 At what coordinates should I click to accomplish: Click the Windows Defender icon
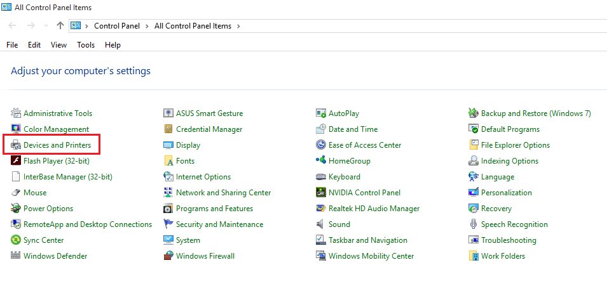click(x=17, y=256)
